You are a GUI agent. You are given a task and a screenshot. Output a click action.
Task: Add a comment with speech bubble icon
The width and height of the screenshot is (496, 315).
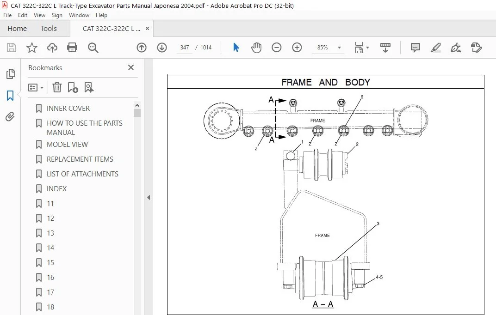click(415, 48)
